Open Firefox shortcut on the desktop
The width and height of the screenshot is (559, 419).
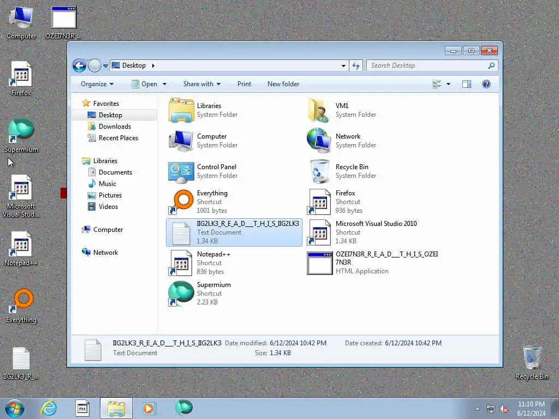tap(21, 79)
